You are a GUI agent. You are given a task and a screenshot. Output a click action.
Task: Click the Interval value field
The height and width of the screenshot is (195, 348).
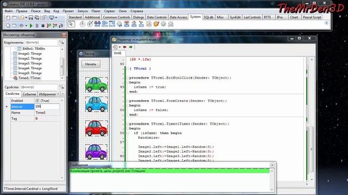coord(47,107)
